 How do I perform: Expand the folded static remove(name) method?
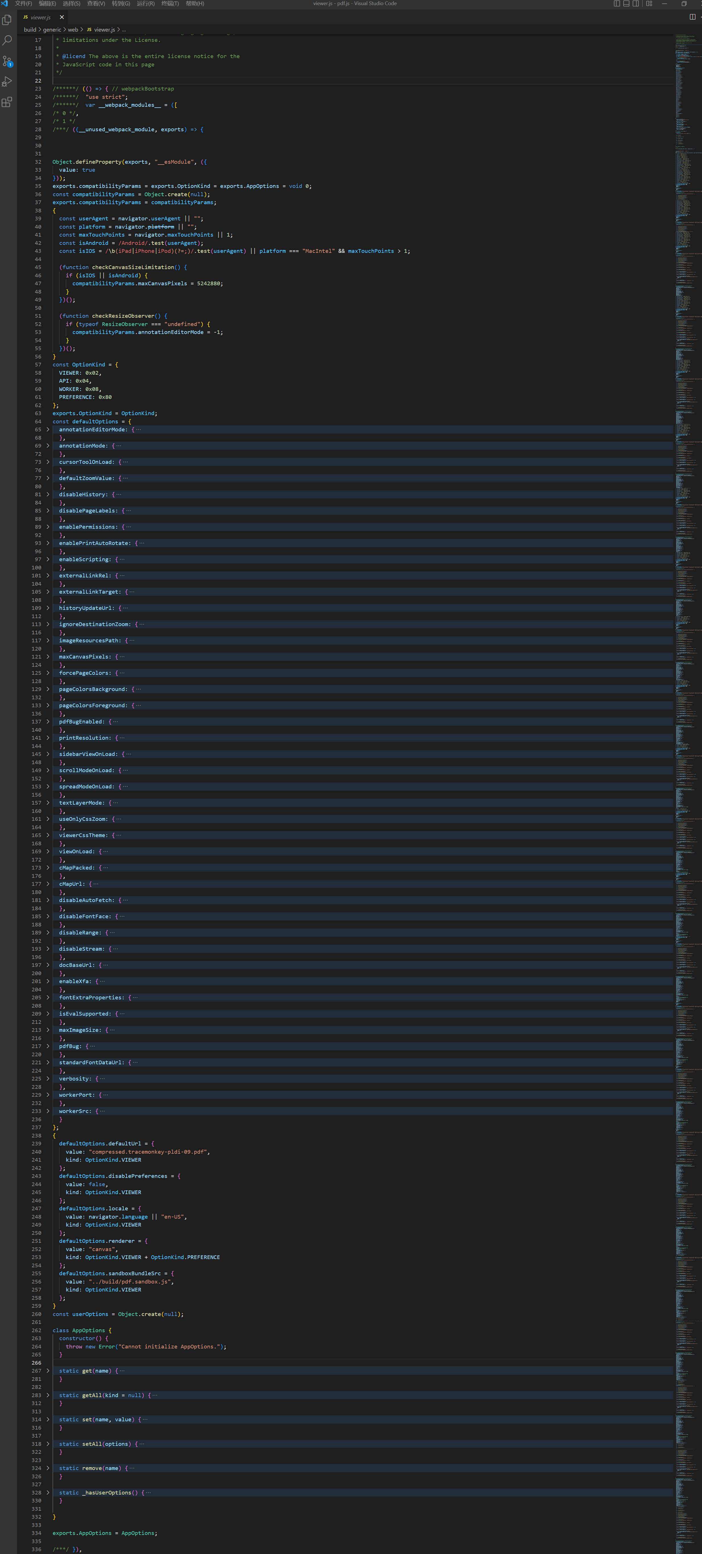(x=48, y=1468)
